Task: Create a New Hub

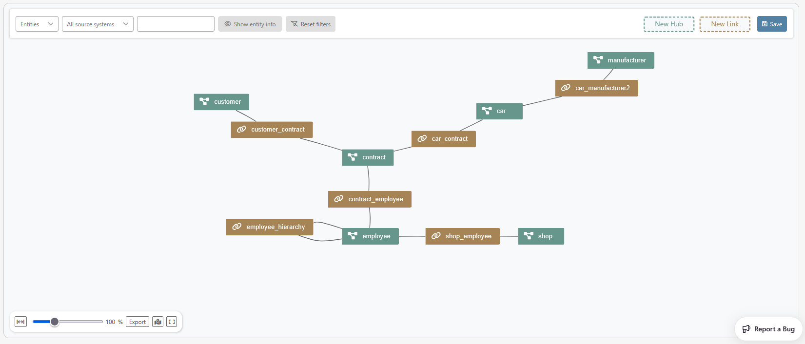Action: tap(668, 24)
